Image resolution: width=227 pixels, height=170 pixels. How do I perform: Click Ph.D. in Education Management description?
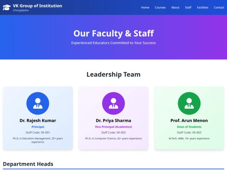38,140
